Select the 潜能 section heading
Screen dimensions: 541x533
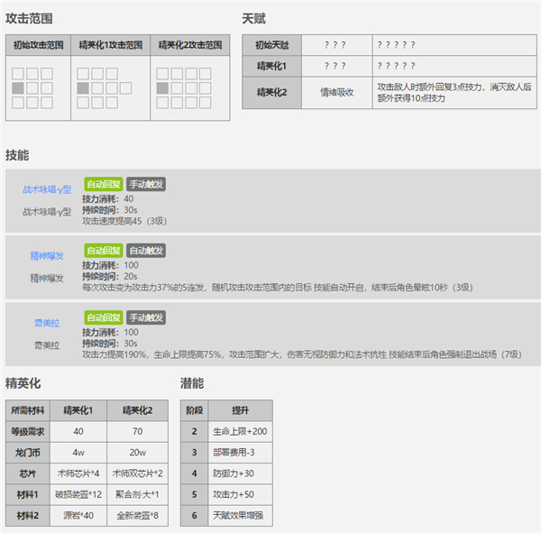(192, 383)
